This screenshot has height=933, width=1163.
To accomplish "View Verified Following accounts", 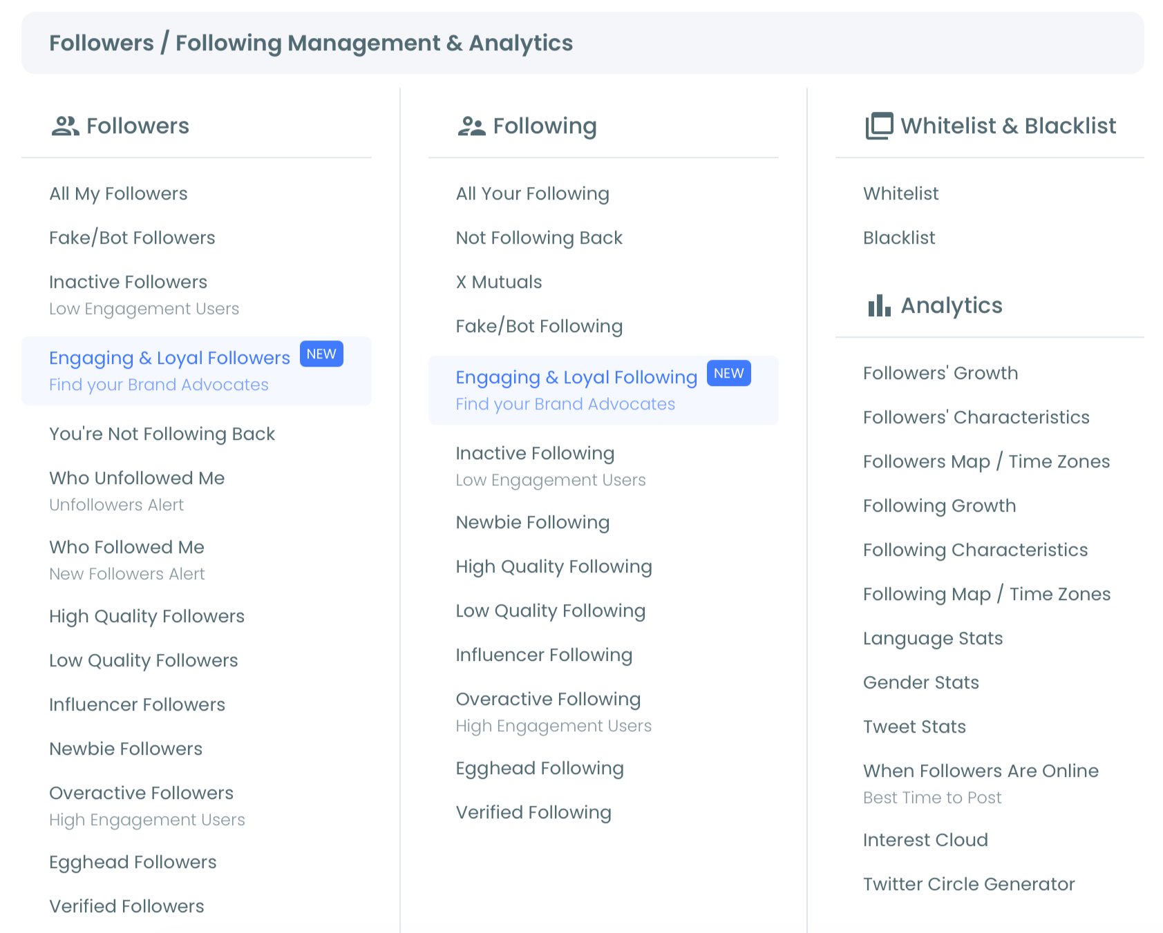I will pos(533,812).
